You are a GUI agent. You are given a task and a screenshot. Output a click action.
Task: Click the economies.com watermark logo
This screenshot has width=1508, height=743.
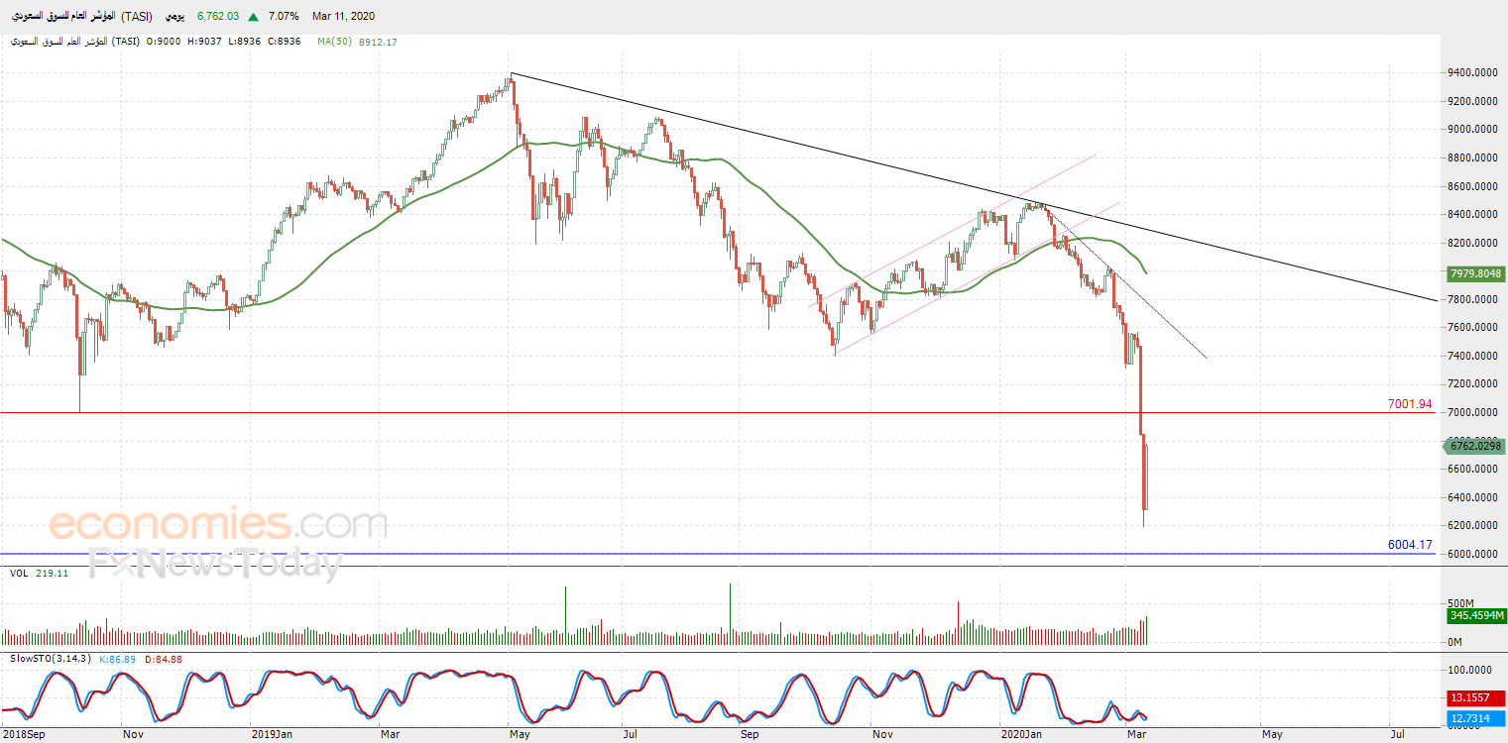click(x=218, y=523)
